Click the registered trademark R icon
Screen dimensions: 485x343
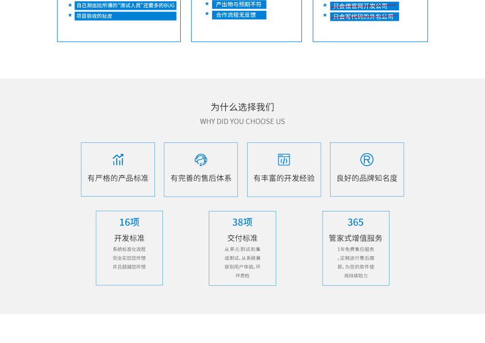(x=367, y=159)
